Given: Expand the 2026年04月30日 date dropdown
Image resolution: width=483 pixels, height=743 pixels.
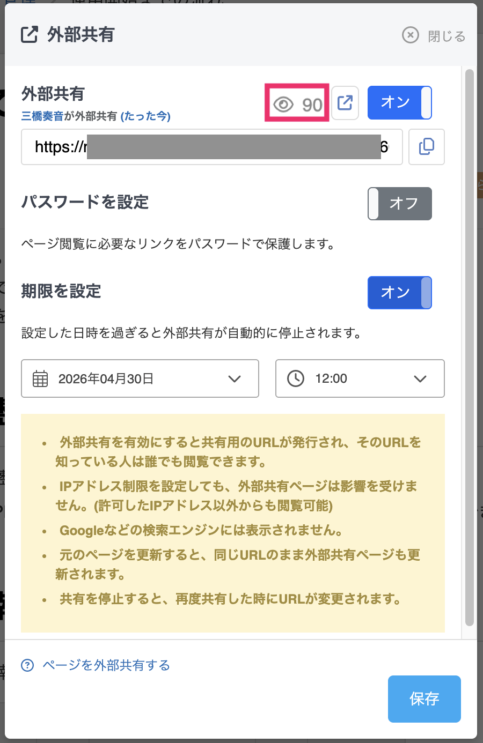Looking at the screenshot, I should [140, 378].
